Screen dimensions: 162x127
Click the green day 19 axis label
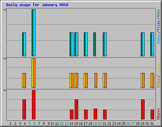click(x=95, y=124)
